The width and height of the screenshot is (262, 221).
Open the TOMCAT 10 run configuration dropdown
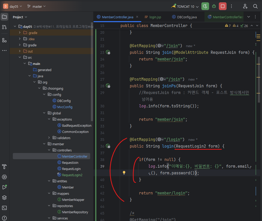[x=185, y=6]
